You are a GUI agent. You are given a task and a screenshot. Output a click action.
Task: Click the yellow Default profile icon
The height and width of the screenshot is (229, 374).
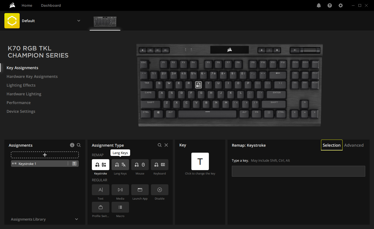[x=12, y=21]
